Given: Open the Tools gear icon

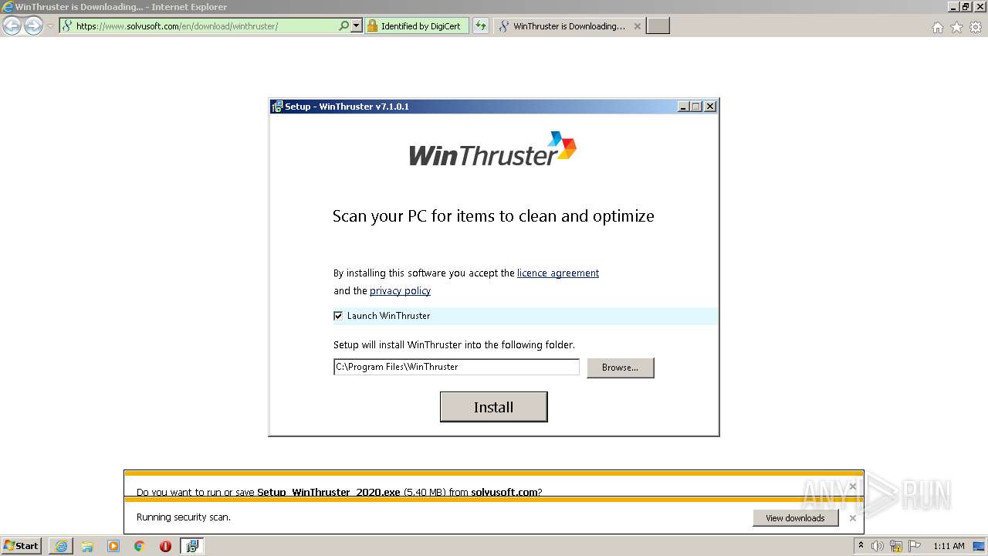Looking at the screenshot, I should tap(976, 27).
